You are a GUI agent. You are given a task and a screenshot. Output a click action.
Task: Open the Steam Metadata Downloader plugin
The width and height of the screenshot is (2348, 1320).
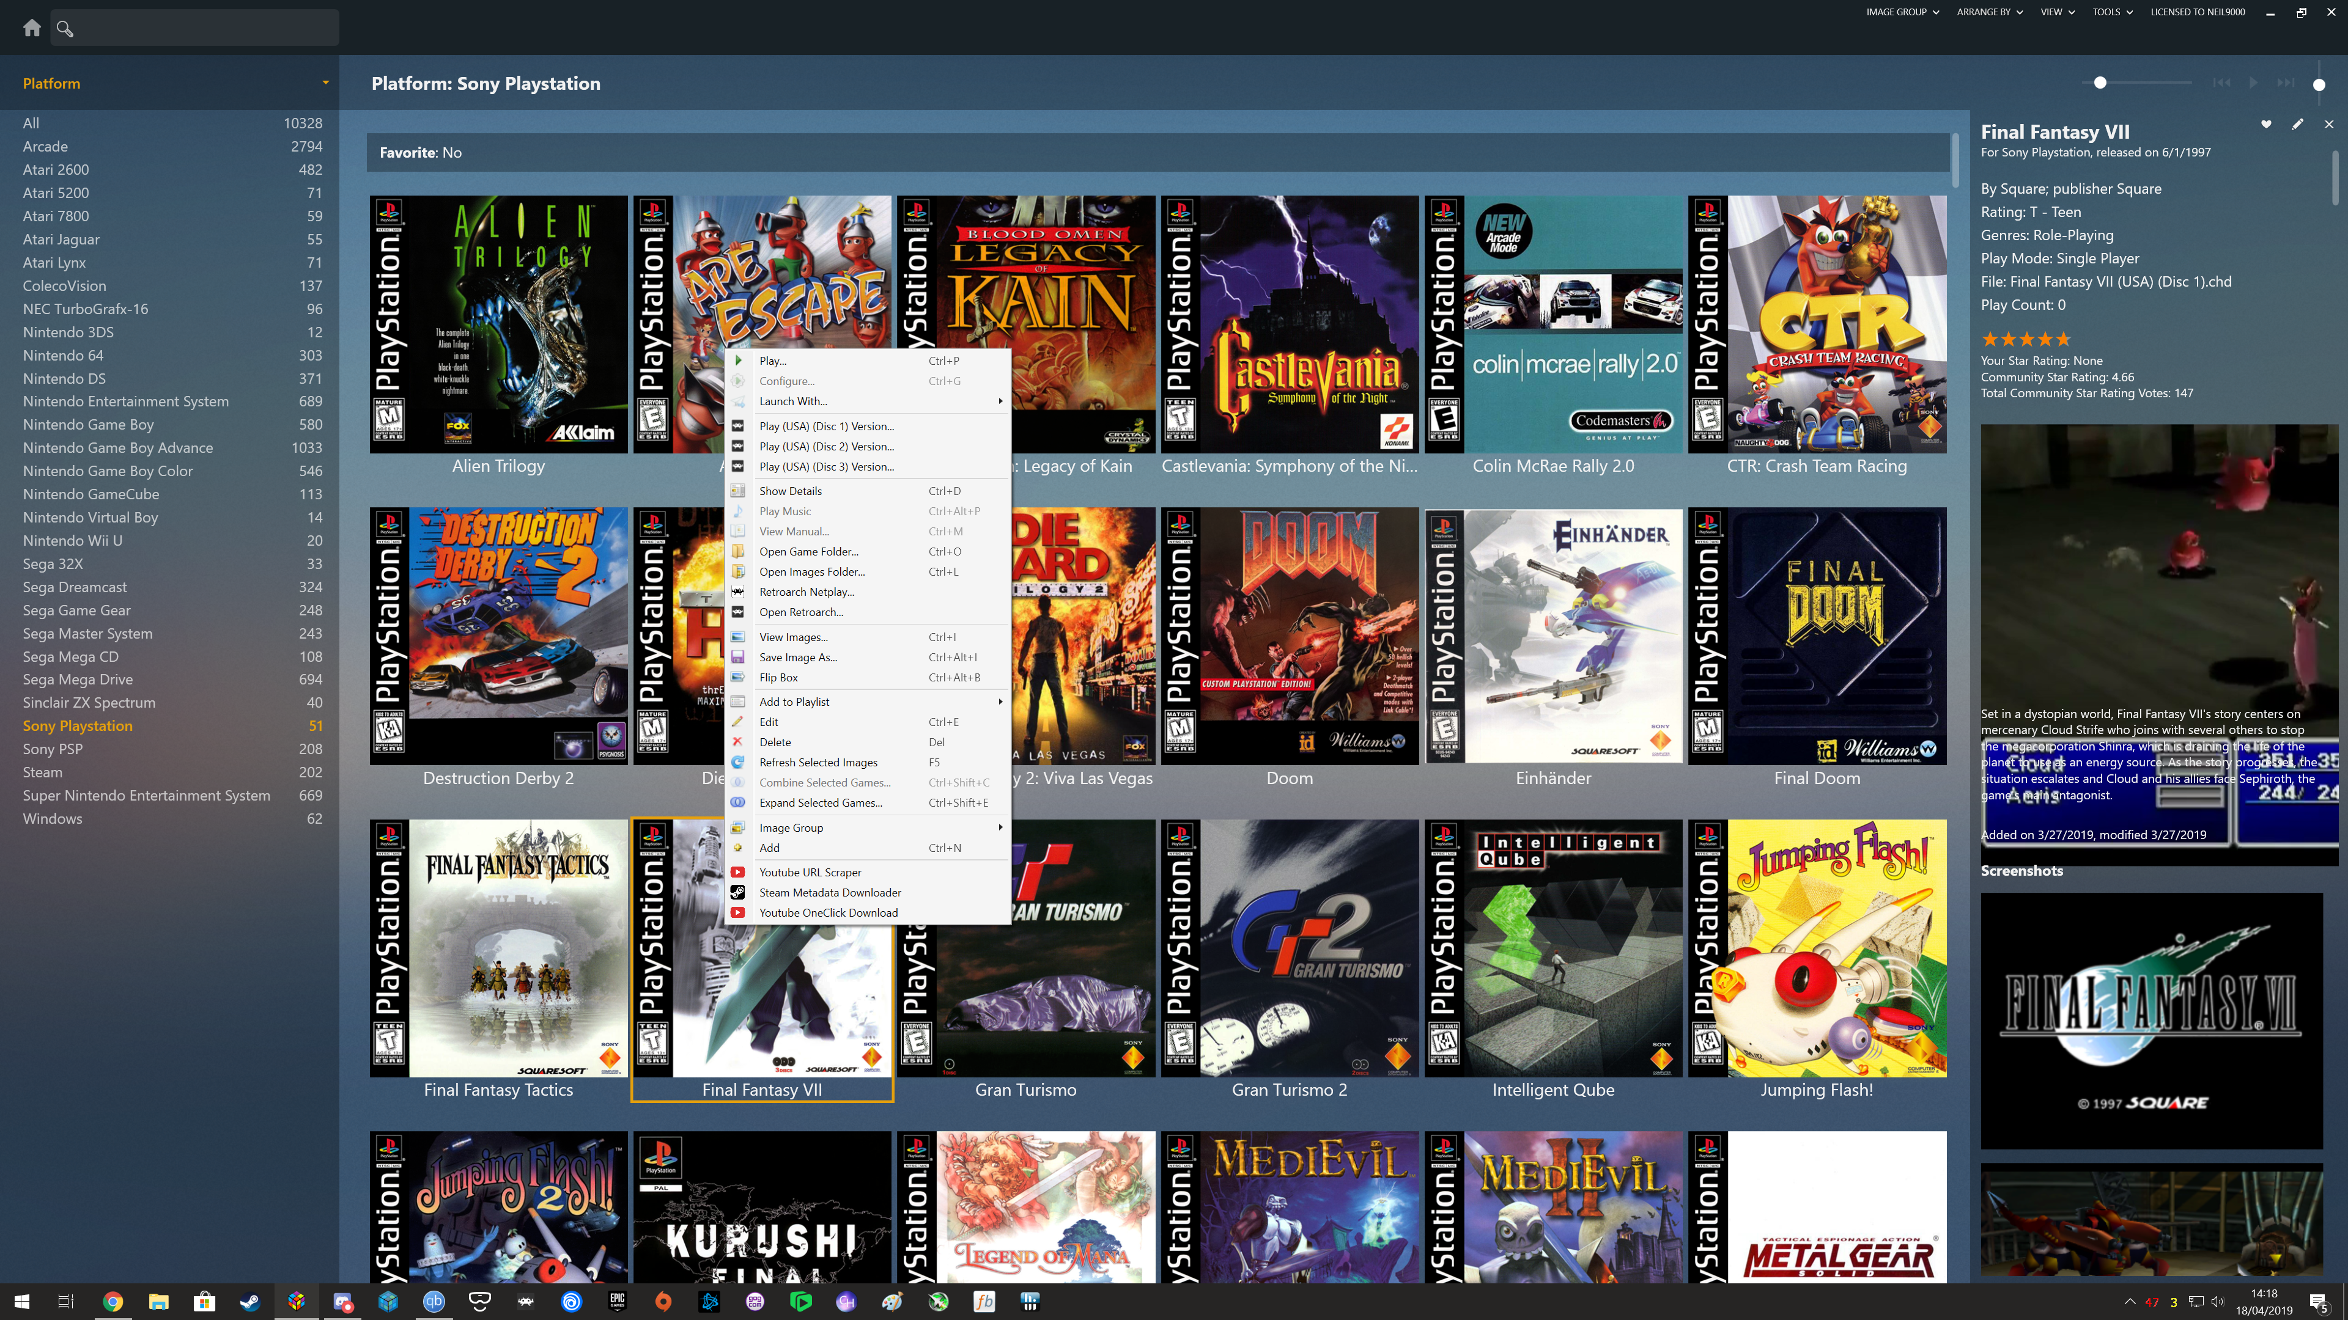868,893
